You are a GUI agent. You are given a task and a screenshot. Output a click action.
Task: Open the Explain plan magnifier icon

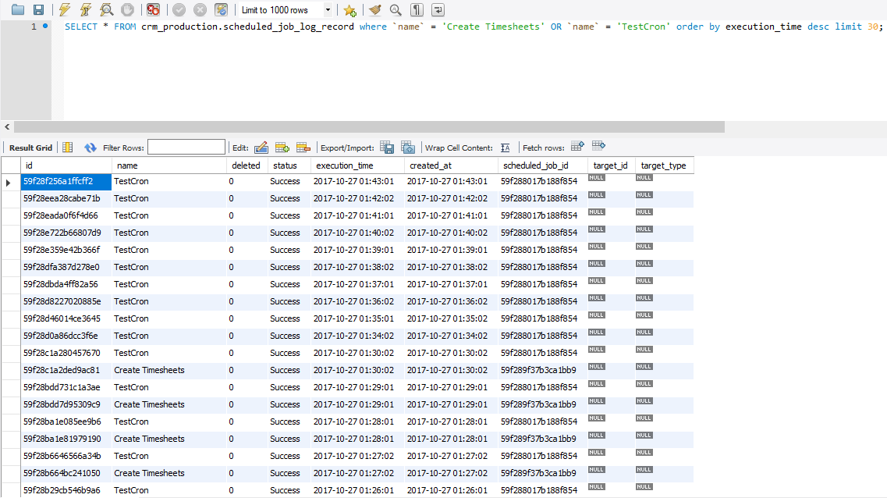click(x=105, y=9)
